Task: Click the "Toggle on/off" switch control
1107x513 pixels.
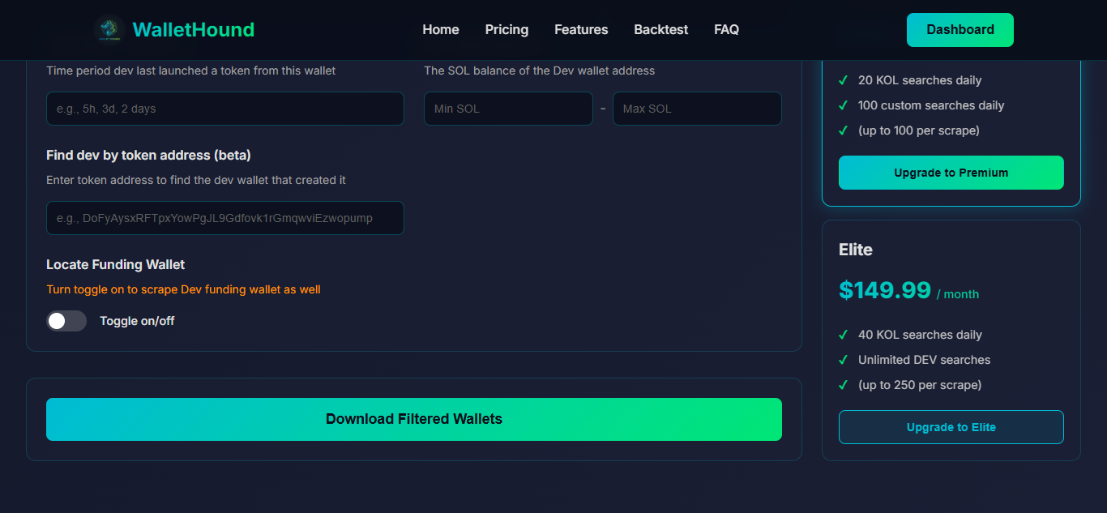Action: tap(66, 321)
